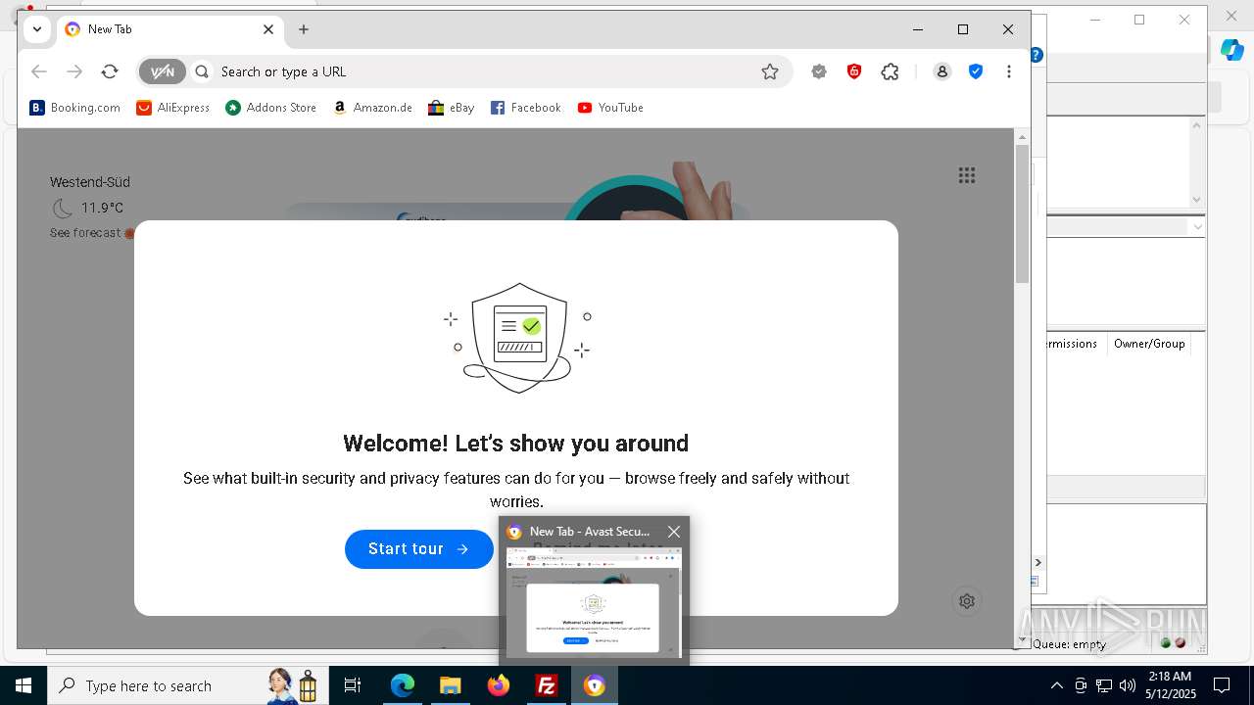Click FileZilla panel's scroll down arrow
This screenshot has width=1254, height=705.
[1196, 200]
